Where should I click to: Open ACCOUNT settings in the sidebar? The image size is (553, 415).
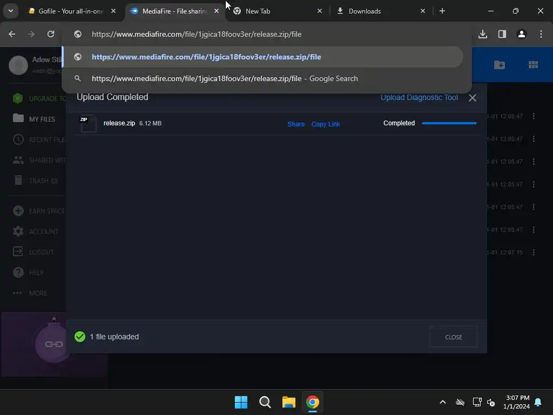35,231
